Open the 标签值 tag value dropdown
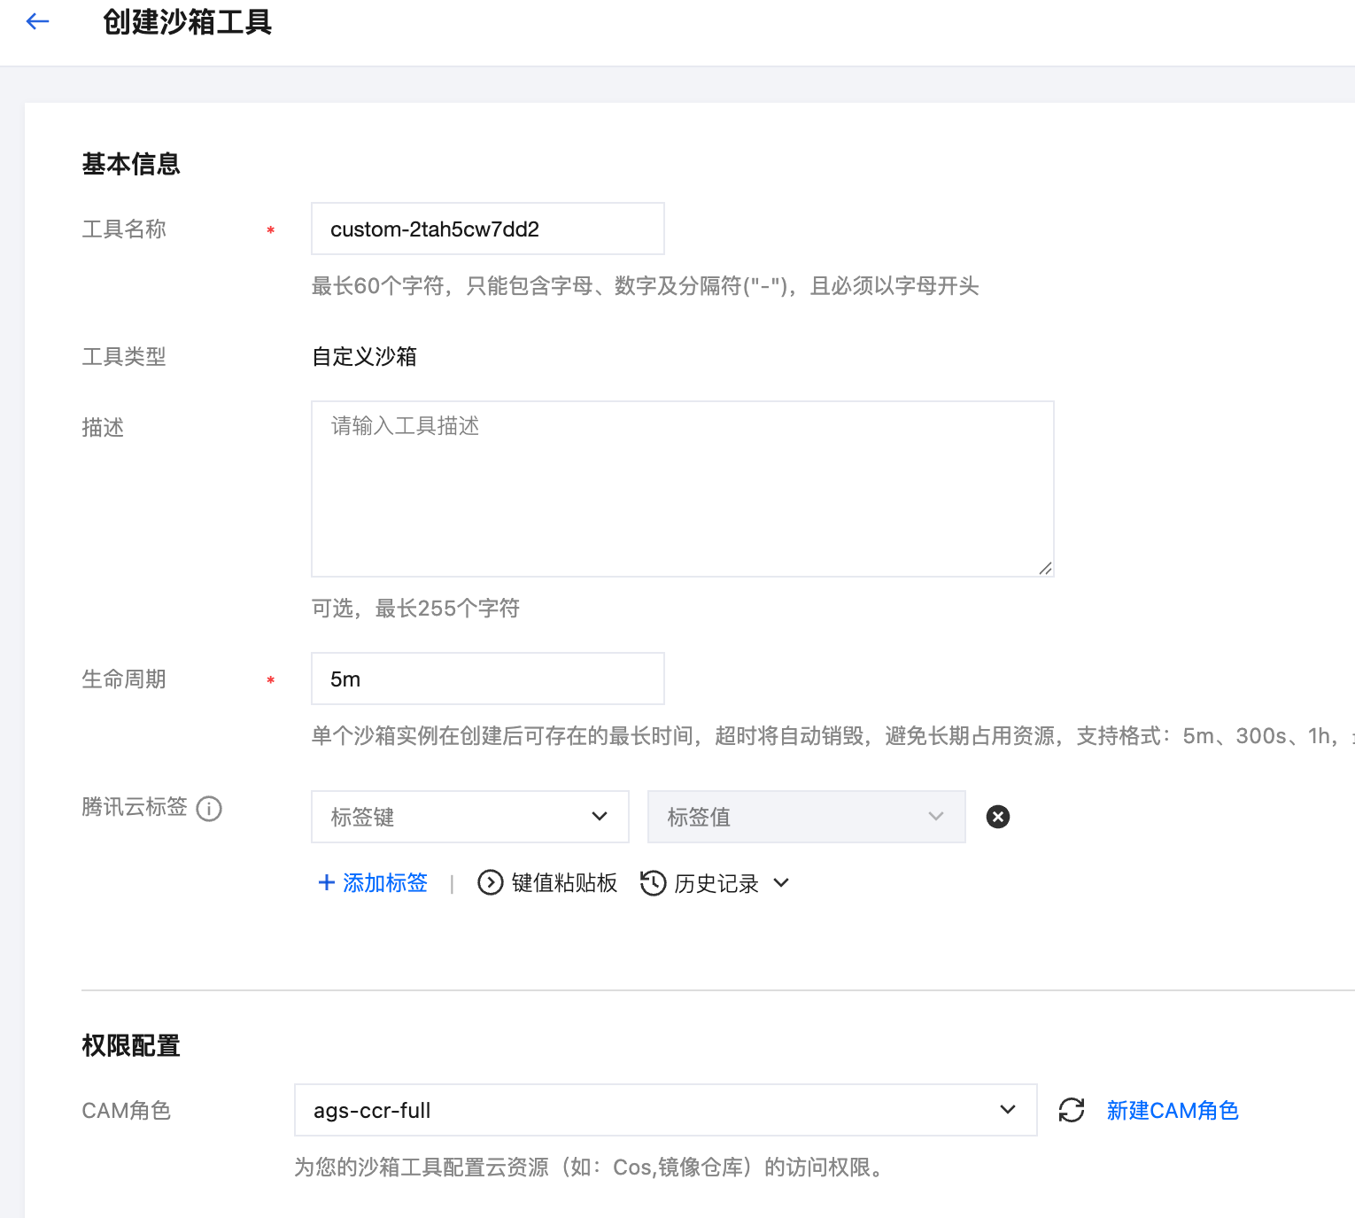This screenshot has height=1218, width=1355. point(806,817)
